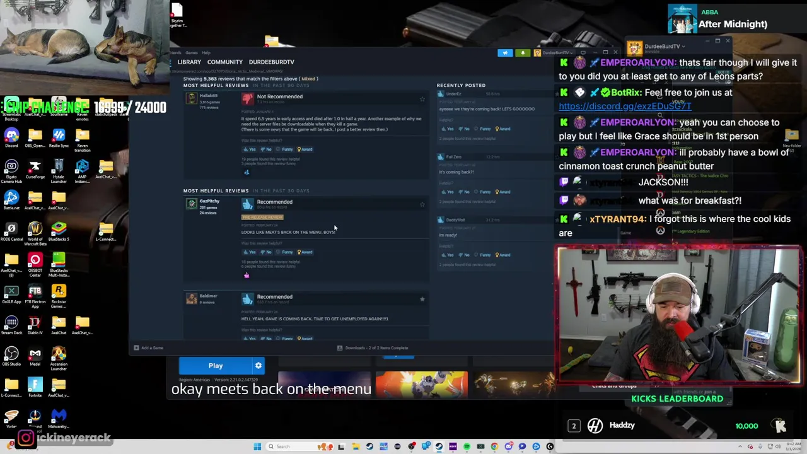Open the RODE Central desktop icon
This screenshot has height=454, width=807.
11,231
